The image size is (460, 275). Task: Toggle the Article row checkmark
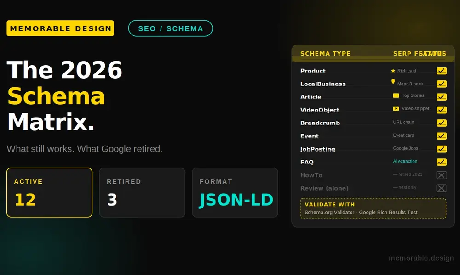click(x=442, y=97)
